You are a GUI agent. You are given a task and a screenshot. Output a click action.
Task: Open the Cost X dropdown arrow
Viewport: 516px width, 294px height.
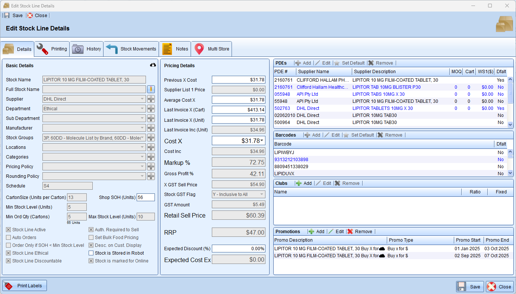coord(262,141)
